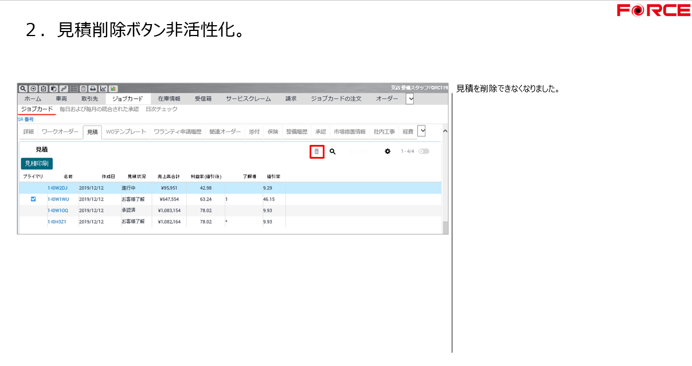Switch to the 整備履歴 tab
Image resolution: width=692 pixels, height=366 pixels.
[296, 132]
